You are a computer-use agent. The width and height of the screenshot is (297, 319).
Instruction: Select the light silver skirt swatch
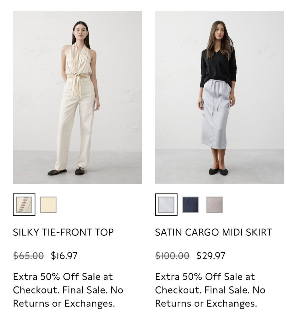(x=166, y=205)
